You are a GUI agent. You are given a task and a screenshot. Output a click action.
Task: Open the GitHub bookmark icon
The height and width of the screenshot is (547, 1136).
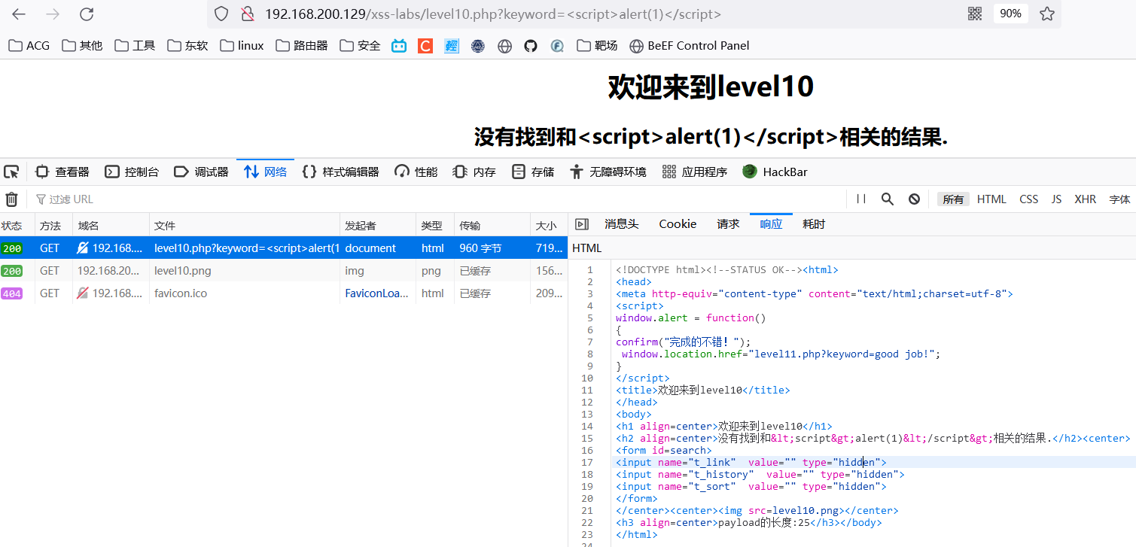coord(531,46)
